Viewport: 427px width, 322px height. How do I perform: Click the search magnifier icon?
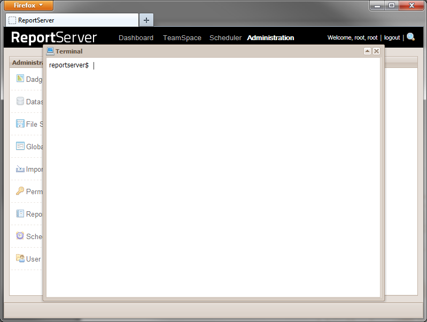(410, 37)
